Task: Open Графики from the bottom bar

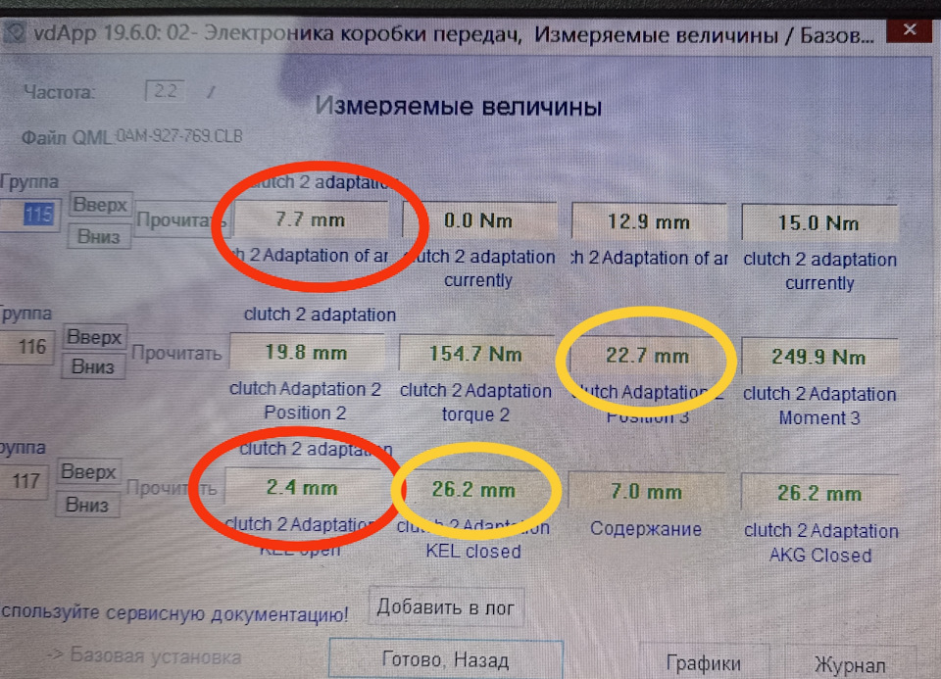Action: click(705, 662)
